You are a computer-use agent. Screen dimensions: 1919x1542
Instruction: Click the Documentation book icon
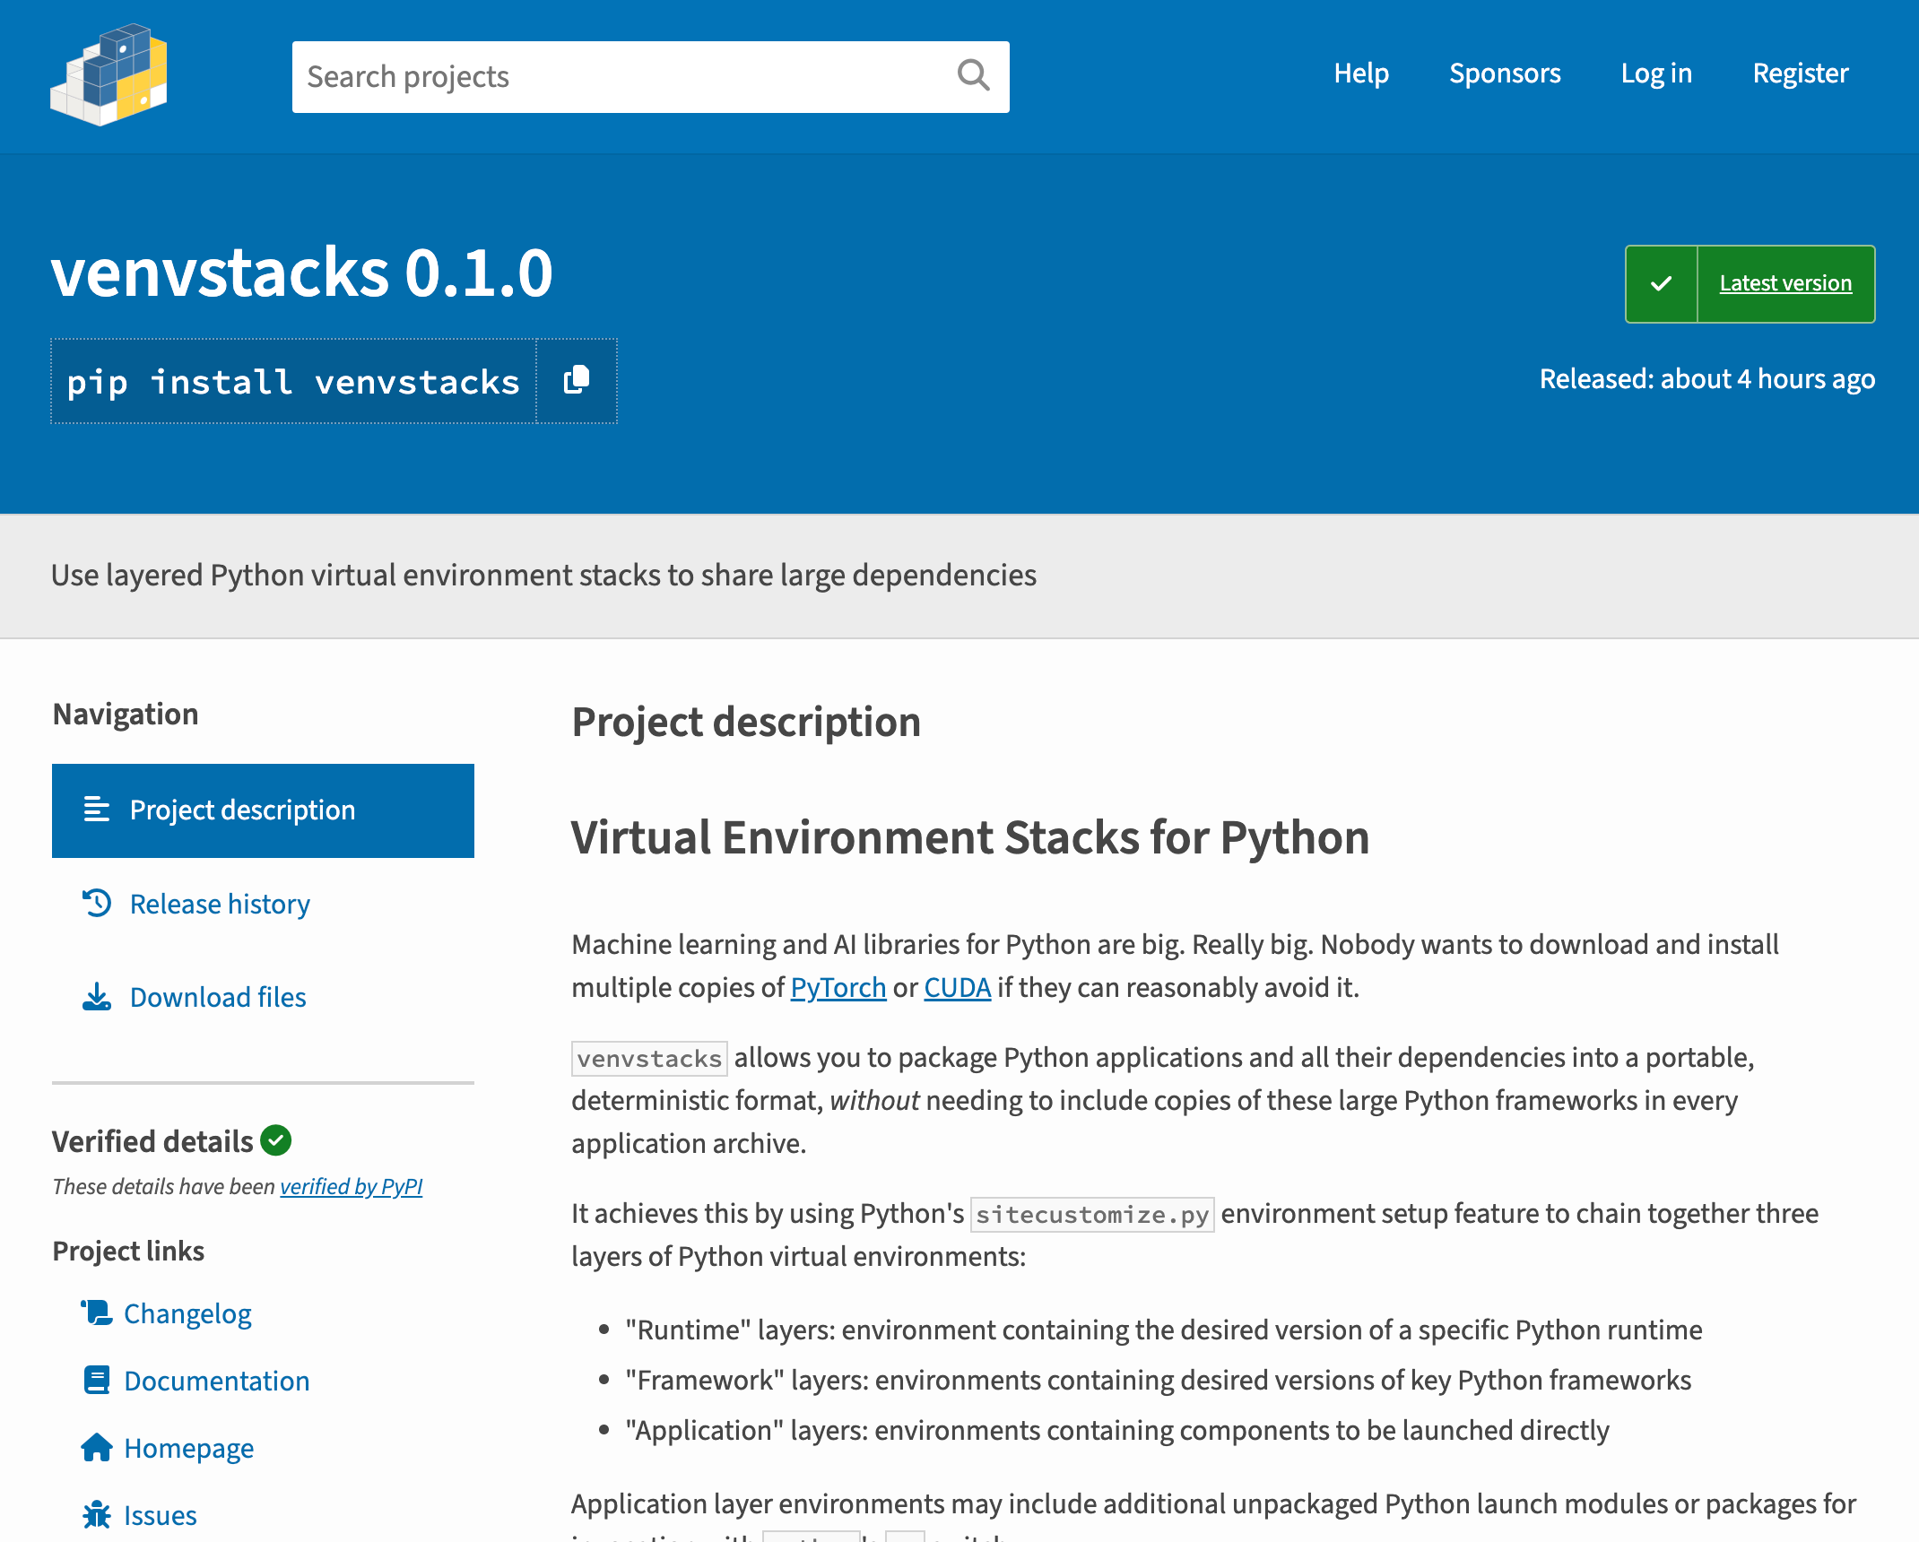click(x=96, y=1380)
